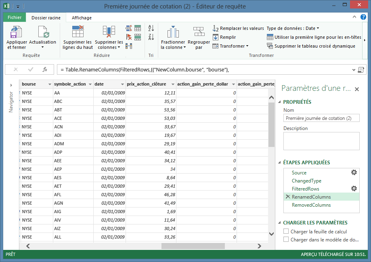Image resolution: width=371 pixels, height=262 pixels.
Task: Click Remplacer les valeurs button
Action: (x=238, y=28)
